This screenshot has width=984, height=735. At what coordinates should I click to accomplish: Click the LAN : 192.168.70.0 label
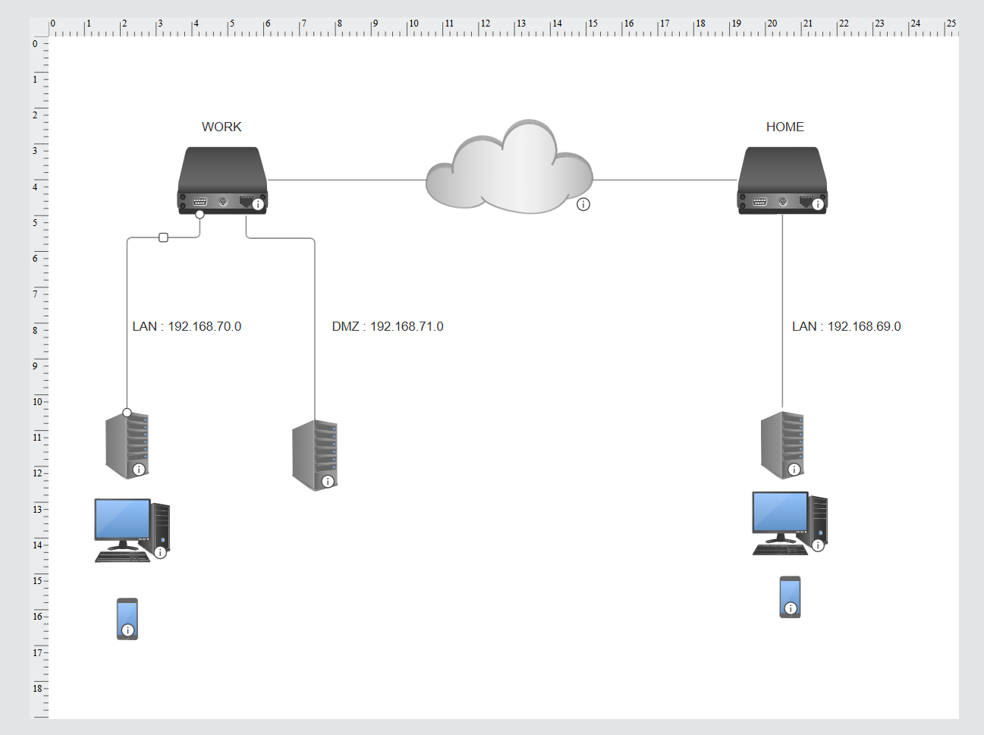pyautogui.click(x=187, y=326)
